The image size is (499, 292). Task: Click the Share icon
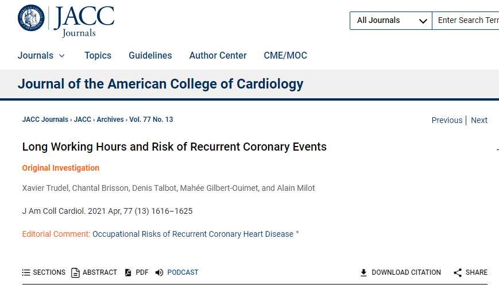(x=458, y=272)
